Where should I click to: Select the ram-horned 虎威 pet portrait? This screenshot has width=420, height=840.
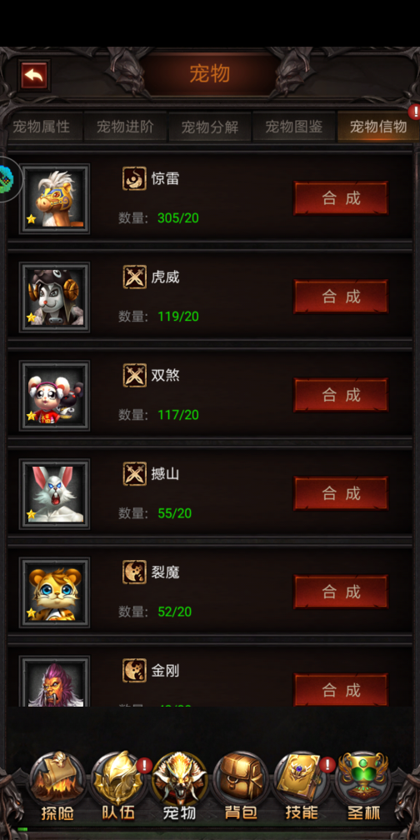55,297
